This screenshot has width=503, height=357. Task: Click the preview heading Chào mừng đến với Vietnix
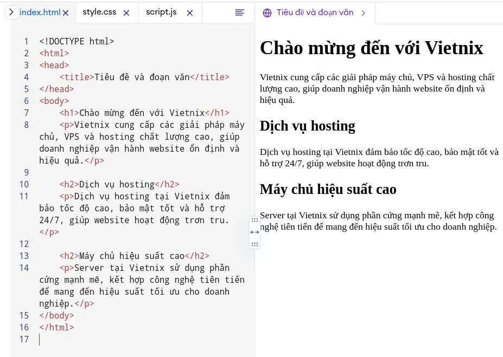click(371, 48)
